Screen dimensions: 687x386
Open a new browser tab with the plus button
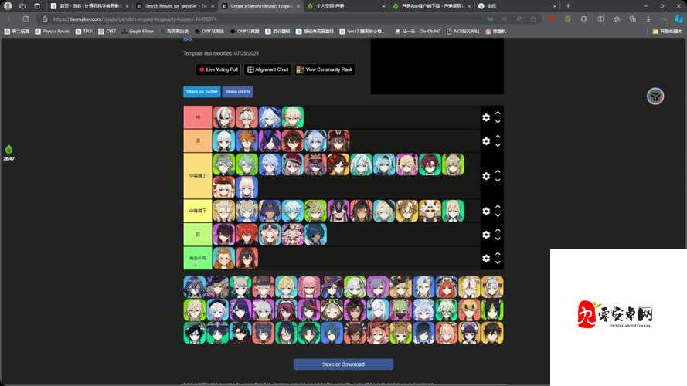[568, 6]
